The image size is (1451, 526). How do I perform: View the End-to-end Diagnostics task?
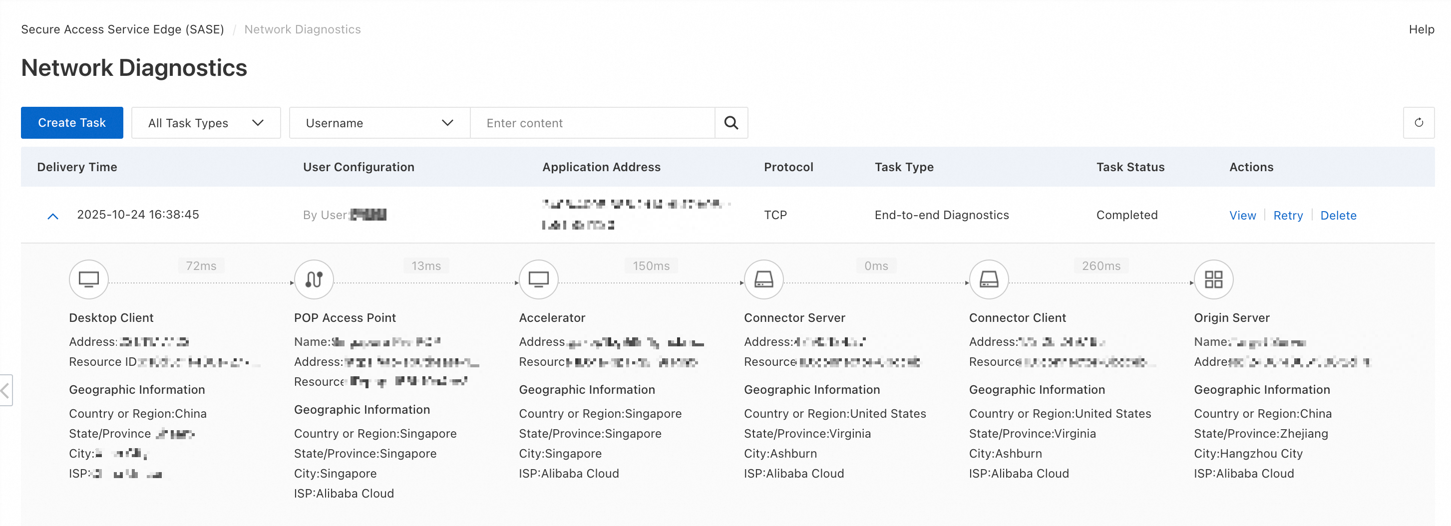click(x=1242, y=215)
